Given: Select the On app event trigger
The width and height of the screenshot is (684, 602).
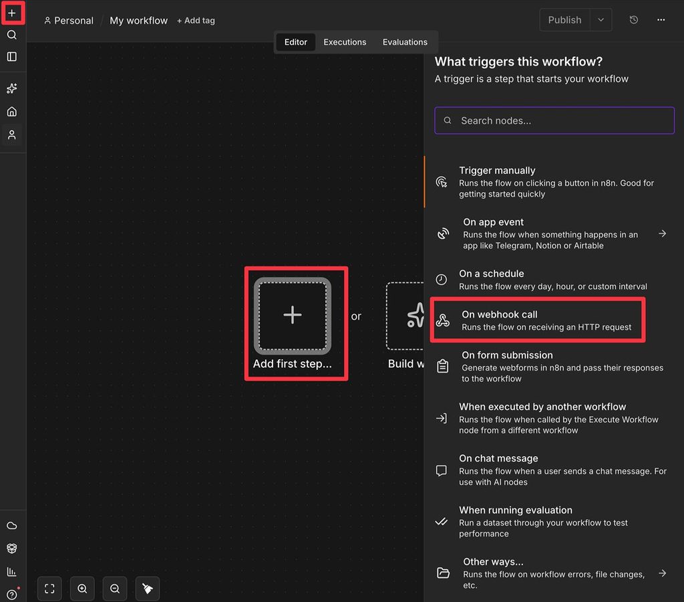Looking at the screenshot, I should pos(554,233).
